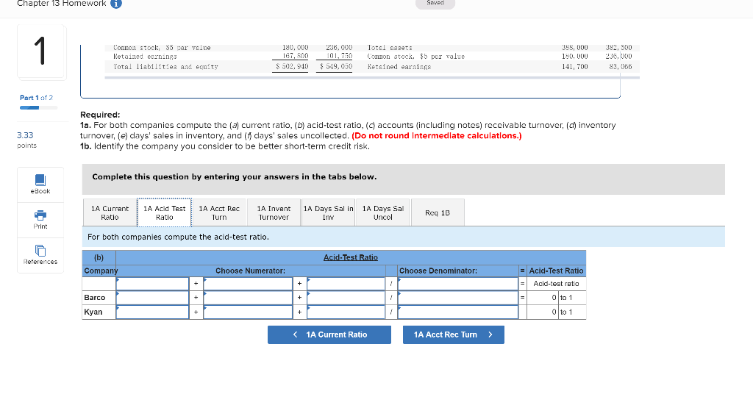Click the question number 1 box
This screenshot has width=753, height=397.
click(x=41, y=51)
